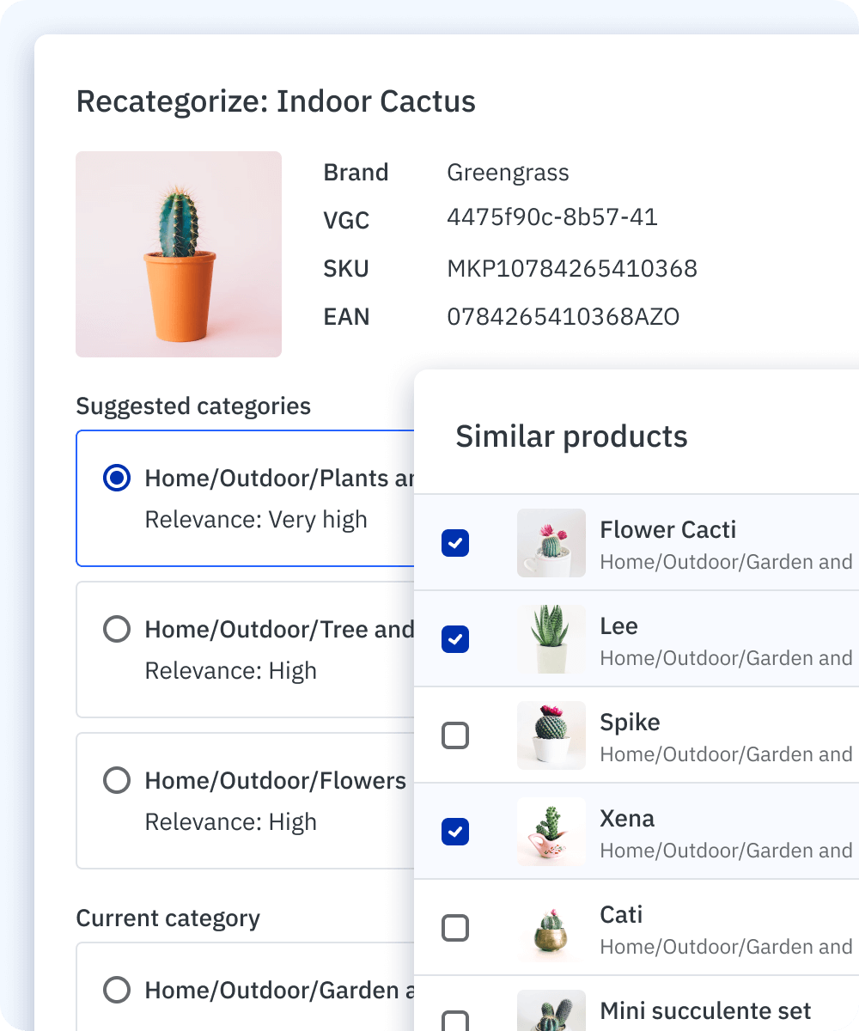Uncheck the Xena similar product
The image size is (859, 1031).
point(454,832)
